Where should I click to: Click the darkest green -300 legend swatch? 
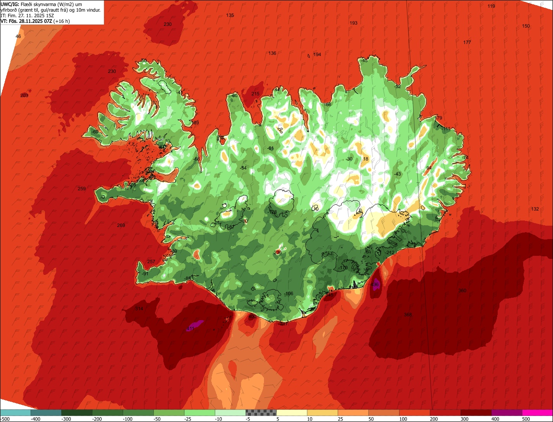coord(76,413)
